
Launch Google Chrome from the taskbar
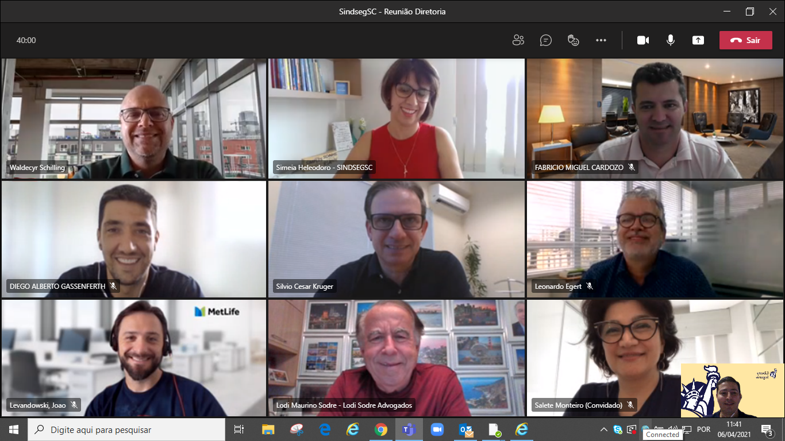381,430
